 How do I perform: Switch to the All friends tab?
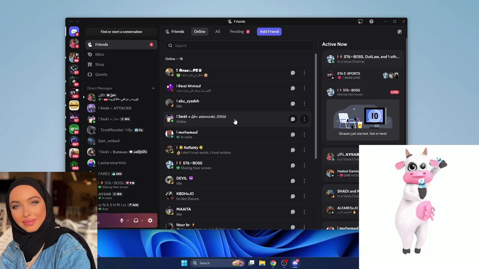[x=217, y=31]
